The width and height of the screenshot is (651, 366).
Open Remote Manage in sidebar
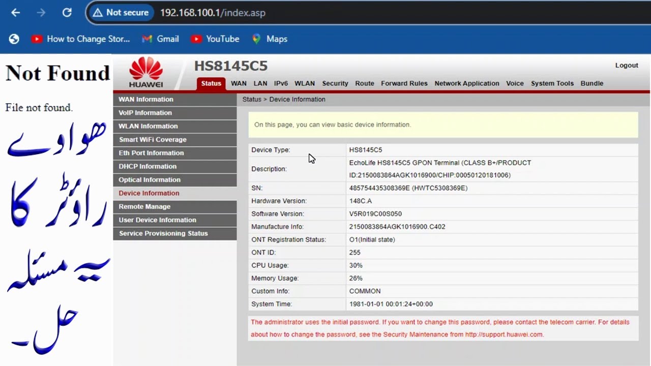[x=174, y=206]
